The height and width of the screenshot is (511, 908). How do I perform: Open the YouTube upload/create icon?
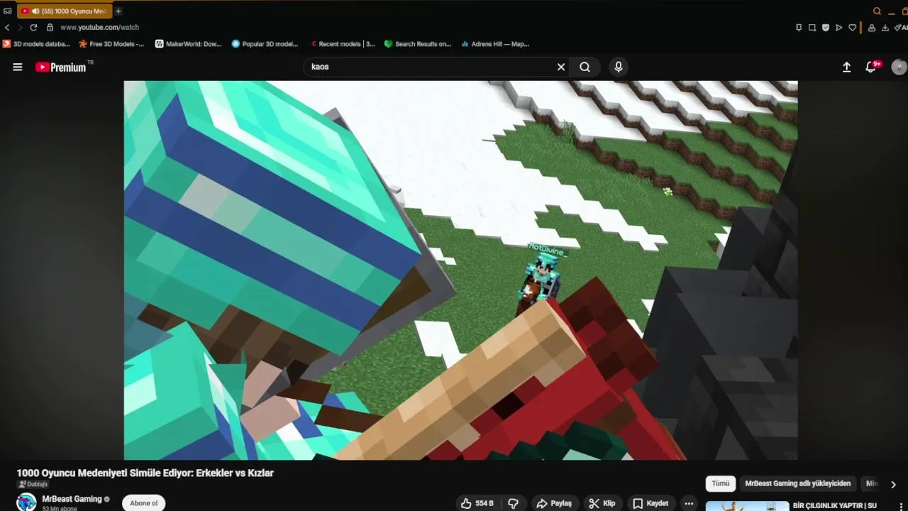tap(846, 67)
